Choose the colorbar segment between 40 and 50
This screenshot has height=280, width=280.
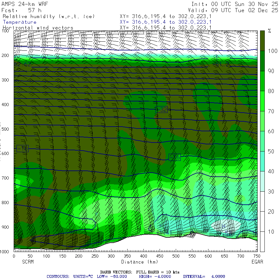tap(262, 161)
